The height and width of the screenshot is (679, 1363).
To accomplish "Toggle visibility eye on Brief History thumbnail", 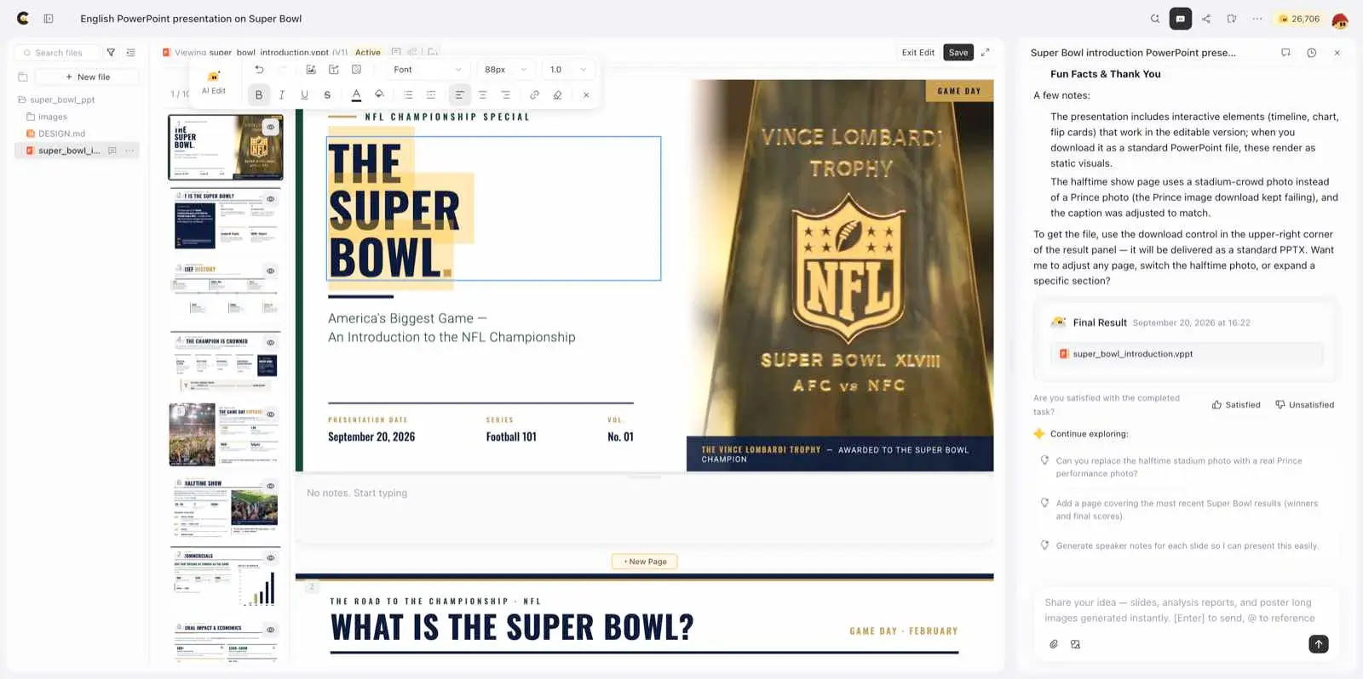I will 271,271.
